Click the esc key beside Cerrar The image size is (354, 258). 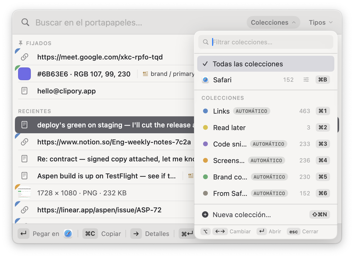point(293,231)
